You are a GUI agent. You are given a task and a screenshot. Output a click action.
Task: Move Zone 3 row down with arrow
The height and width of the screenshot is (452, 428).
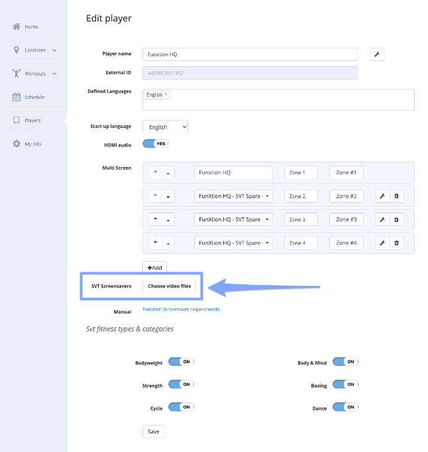click(168, 219)
